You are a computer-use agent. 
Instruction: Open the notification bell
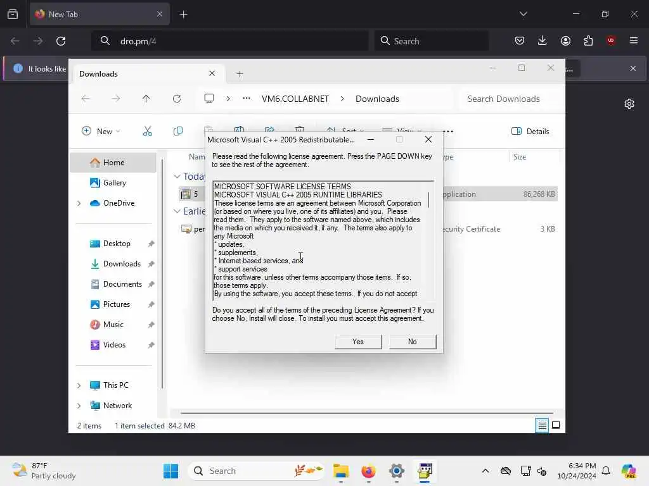606,471
